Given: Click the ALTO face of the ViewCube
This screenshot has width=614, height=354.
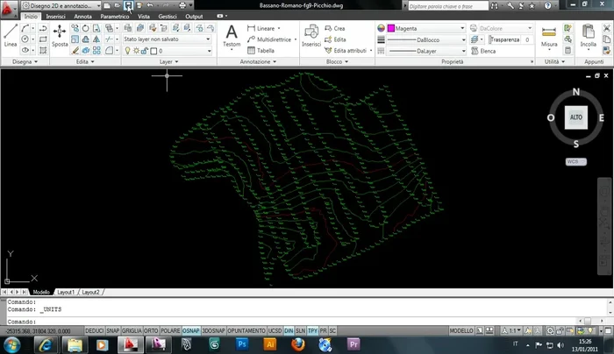Looking at the screenshot, I should click(576, 117).
